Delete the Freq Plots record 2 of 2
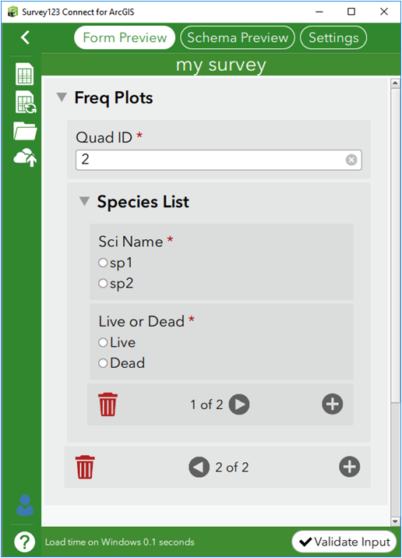 (x=85, y=467)
